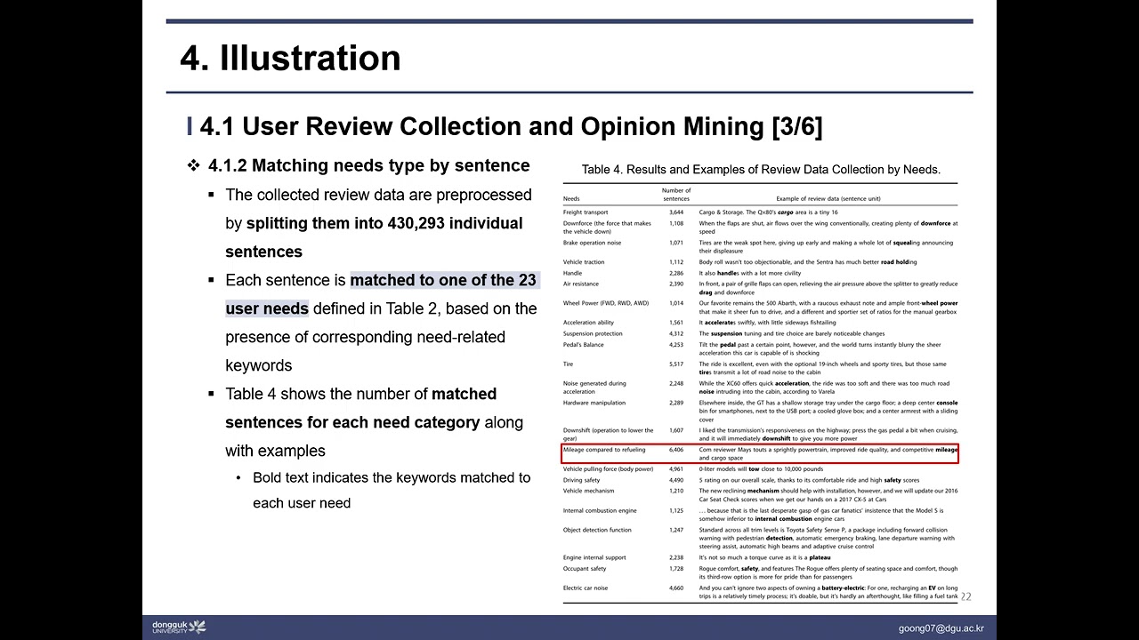Click 'Downshift (operation to lower the gear)' row label
The width and height of the screenshot is (1139, 640).
[x=608, y=434]
